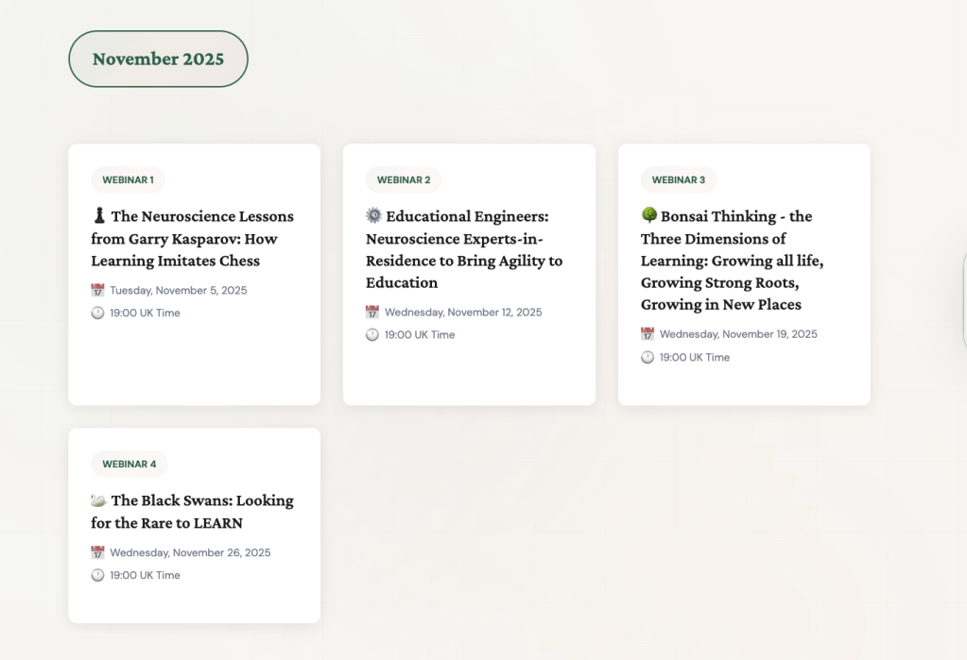Click the chess pawn icon on Webinar 1
This screenshot has height=660, width=967.
point(98,216)
